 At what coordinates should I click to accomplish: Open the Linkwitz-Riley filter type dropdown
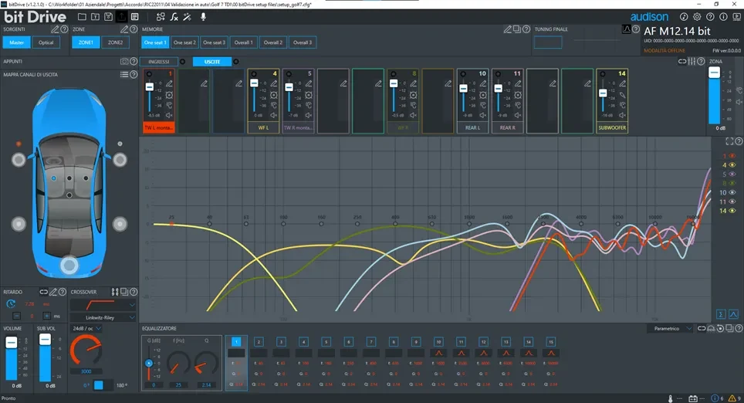coord(103,317)
